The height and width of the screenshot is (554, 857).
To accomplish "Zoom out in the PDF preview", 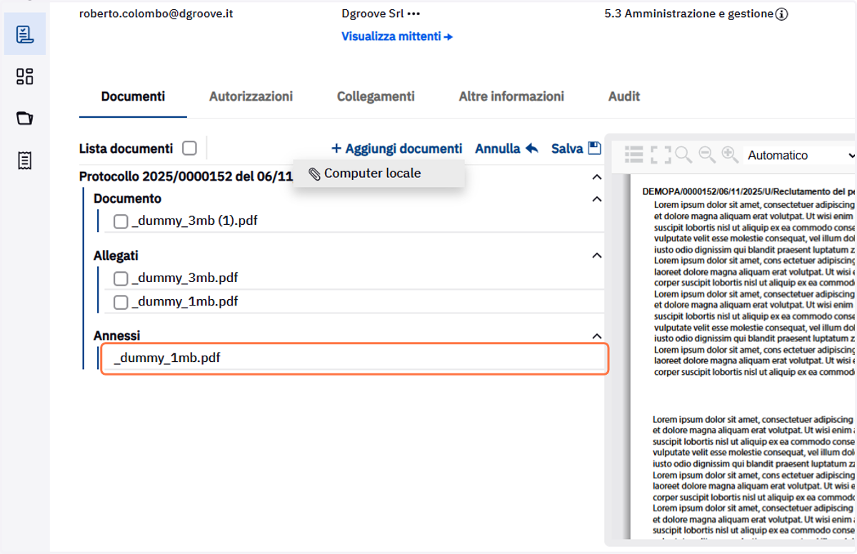I will [707, 154].
